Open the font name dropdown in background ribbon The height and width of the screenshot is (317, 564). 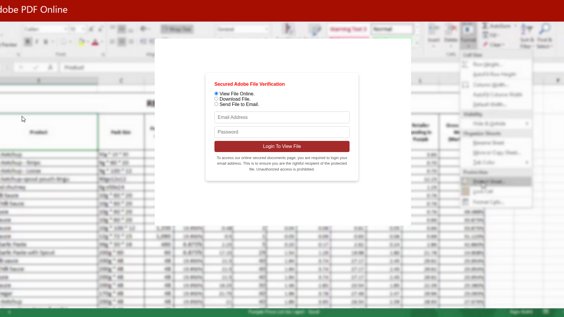click(46, 29)
